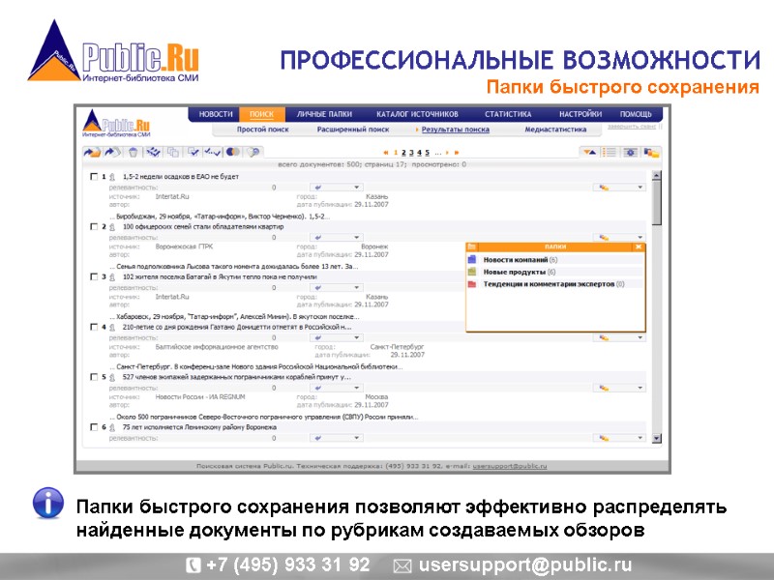Open Медиастатистика submenu item
774x580 pixels.
click(x=555, y=130)
